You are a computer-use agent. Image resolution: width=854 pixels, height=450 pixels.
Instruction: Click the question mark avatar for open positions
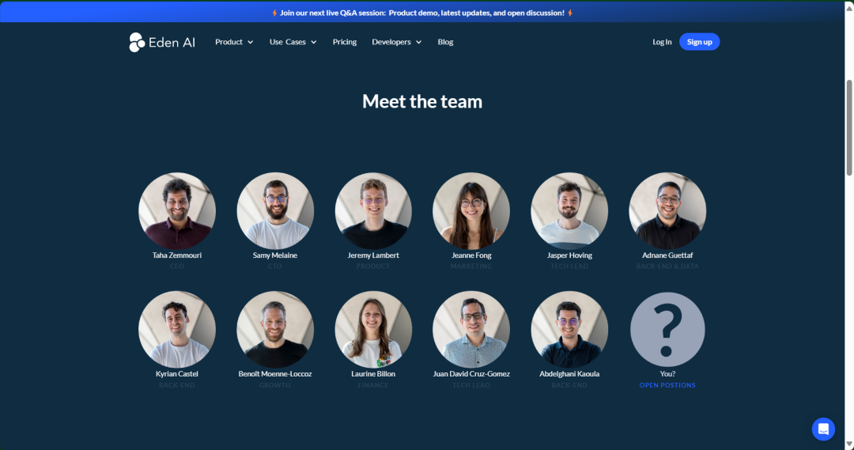(x=667, y=330)
